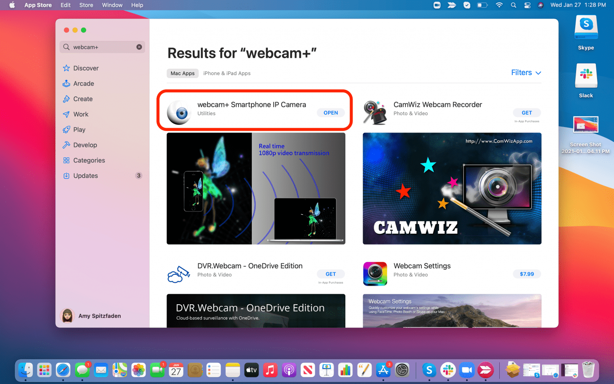Screen dimensions: 614x384
Task: Launch Skype from the Dock
Action: (429, 370)
